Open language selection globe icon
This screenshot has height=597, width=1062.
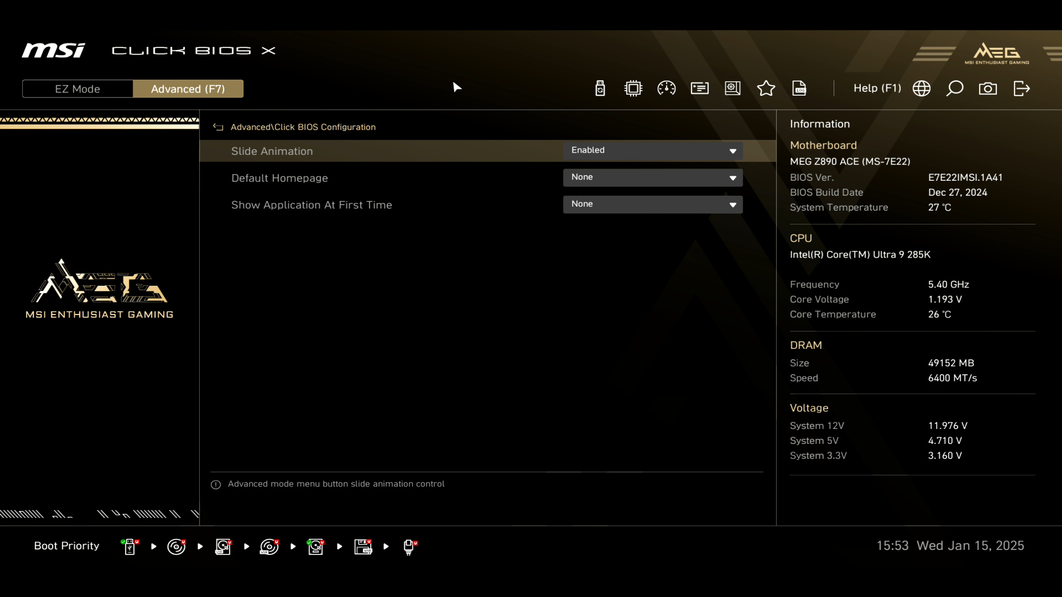pos(922,88)
